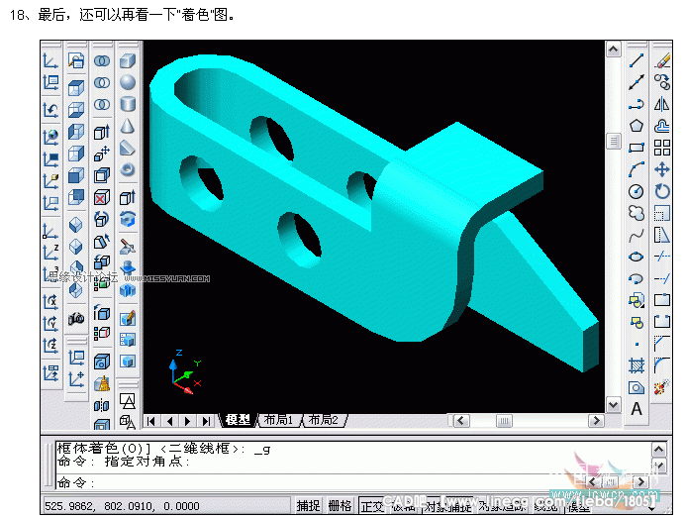
Task: Click viewport horizontal scrollbar left arrow
Action: point(461,421)
